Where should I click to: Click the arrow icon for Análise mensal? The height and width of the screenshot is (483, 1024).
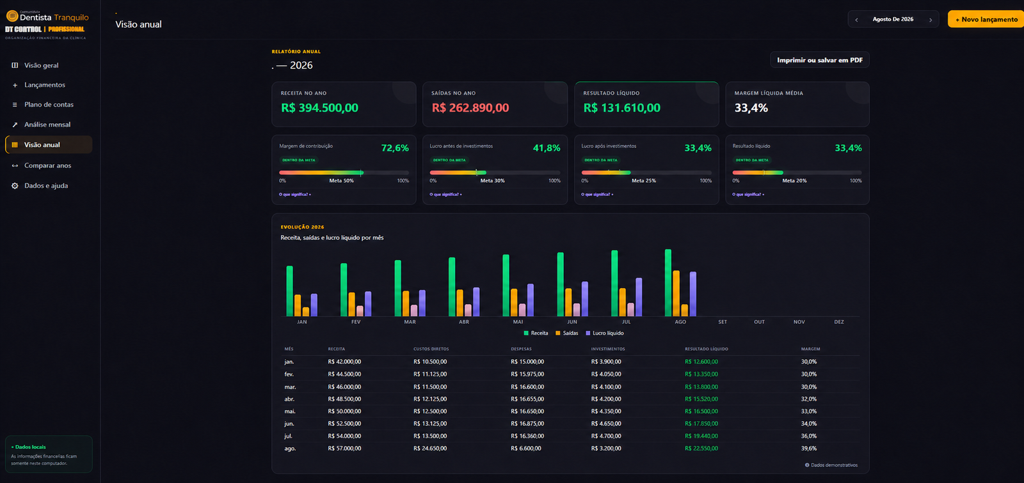[15, 125]
